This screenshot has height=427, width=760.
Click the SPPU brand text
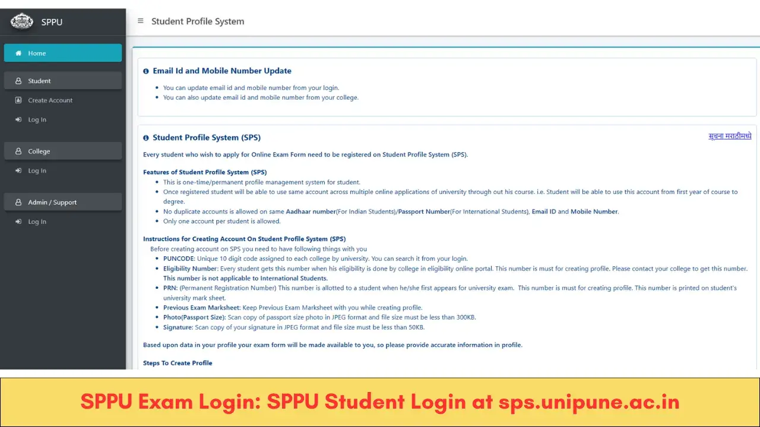coord(52,22)
